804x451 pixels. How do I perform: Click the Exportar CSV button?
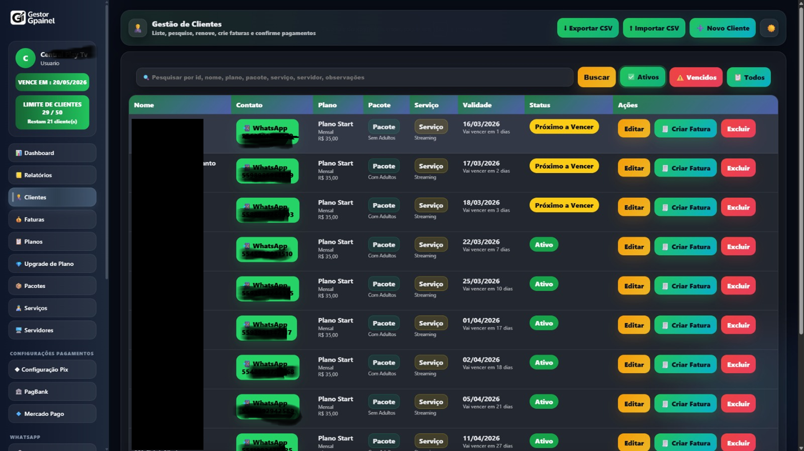tap(587, 28)
